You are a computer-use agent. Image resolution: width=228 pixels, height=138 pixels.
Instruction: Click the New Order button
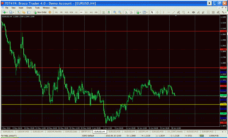(x=40, y=12)
